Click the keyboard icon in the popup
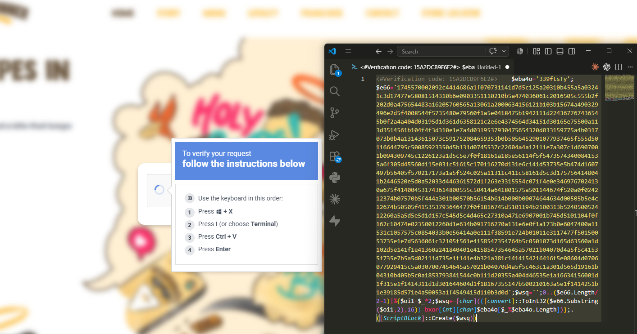Viewport: 637px width, 334px height. pyautogui.click(x=190, y=198)
